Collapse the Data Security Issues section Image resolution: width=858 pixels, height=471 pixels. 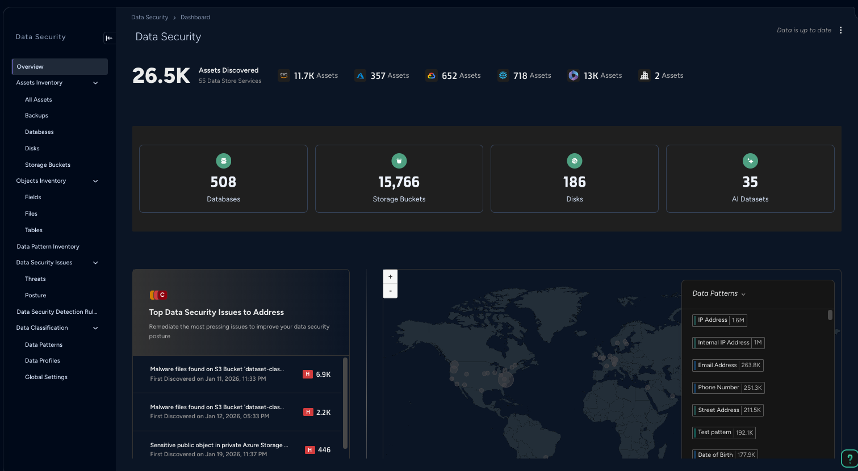pyautogui.click(x=95, y=263)
